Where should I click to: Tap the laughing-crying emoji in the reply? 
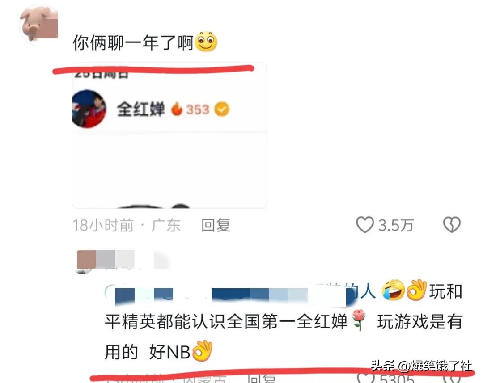pyautogui.click(x=393, y=290)
